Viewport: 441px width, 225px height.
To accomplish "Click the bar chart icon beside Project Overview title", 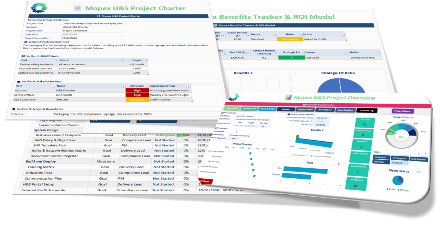I will tap(288, 97).
